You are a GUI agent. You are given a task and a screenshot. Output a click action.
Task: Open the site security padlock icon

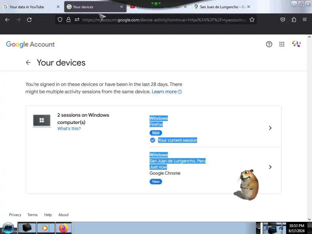tap(69, 19)
